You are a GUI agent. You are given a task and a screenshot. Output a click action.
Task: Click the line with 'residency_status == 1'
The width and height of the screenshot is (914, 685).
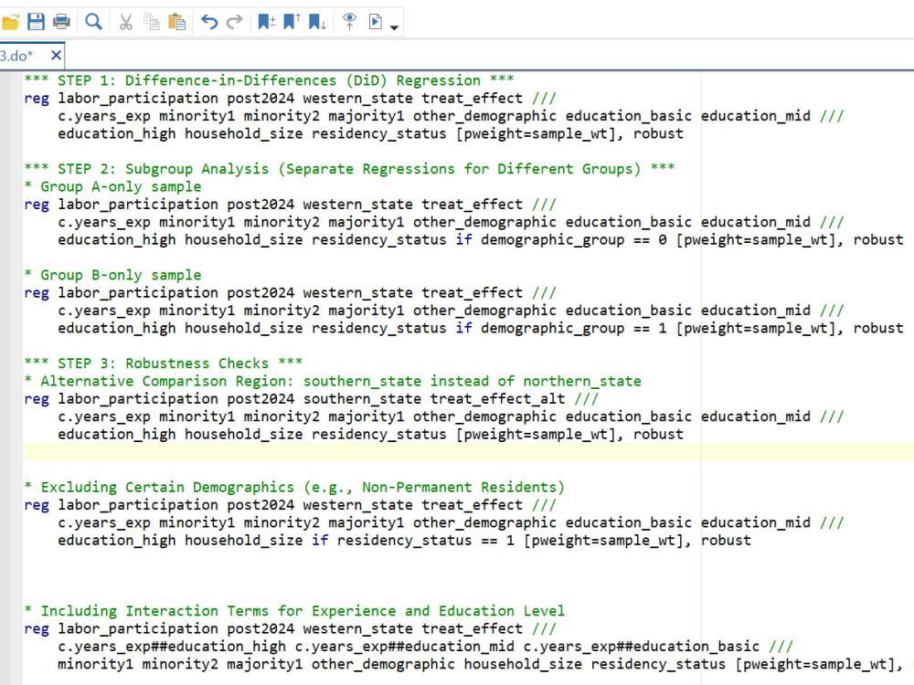tap(404, 541)
